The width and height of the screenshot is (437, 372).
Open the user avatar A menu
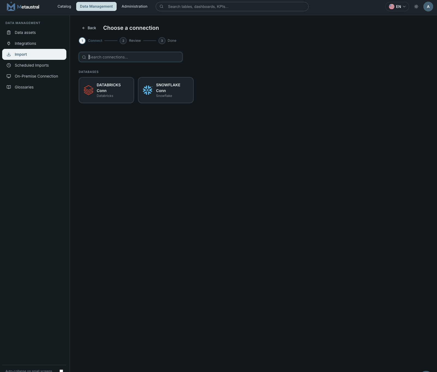(x=428, y=7)
